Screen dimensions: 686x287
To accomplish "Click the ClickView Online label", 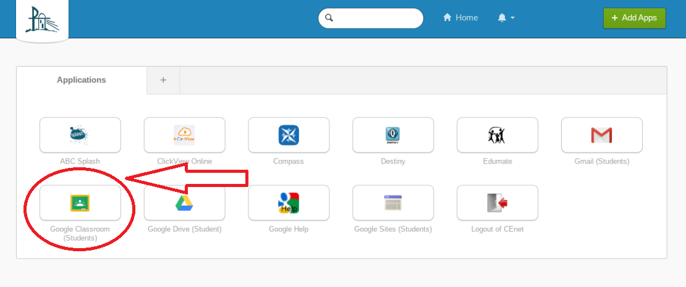I will click(185, 161).
